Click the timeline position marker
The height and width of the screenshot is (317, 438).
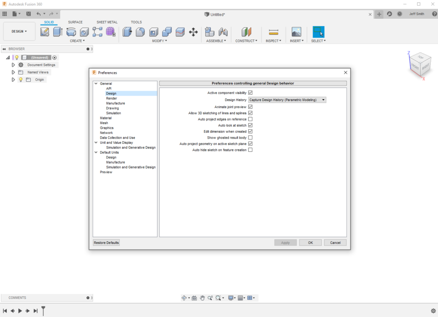(43, 310)
